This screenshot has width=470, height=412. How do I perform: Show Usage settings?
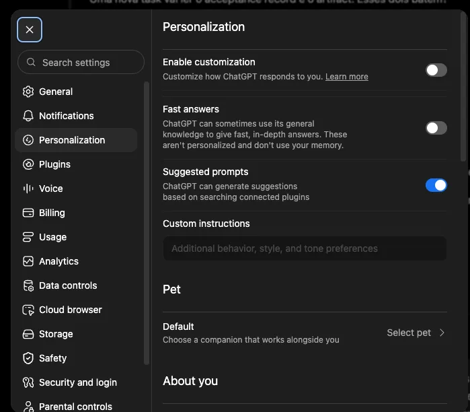[x=52, y=238]
